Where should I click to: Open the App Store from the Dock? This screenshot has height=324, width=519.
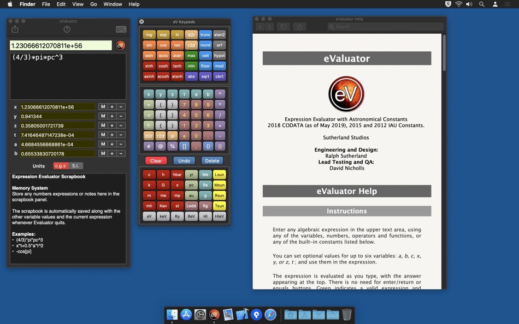click(x=186, y=314)
